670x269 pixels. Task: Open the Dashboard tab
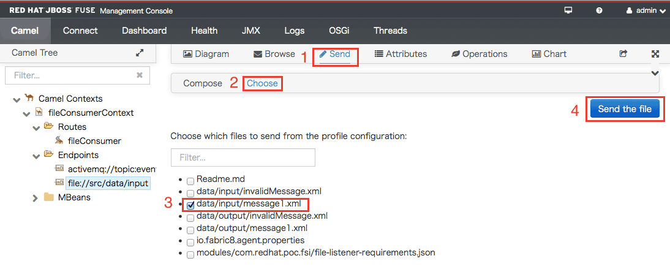click(x=145, y=31)
